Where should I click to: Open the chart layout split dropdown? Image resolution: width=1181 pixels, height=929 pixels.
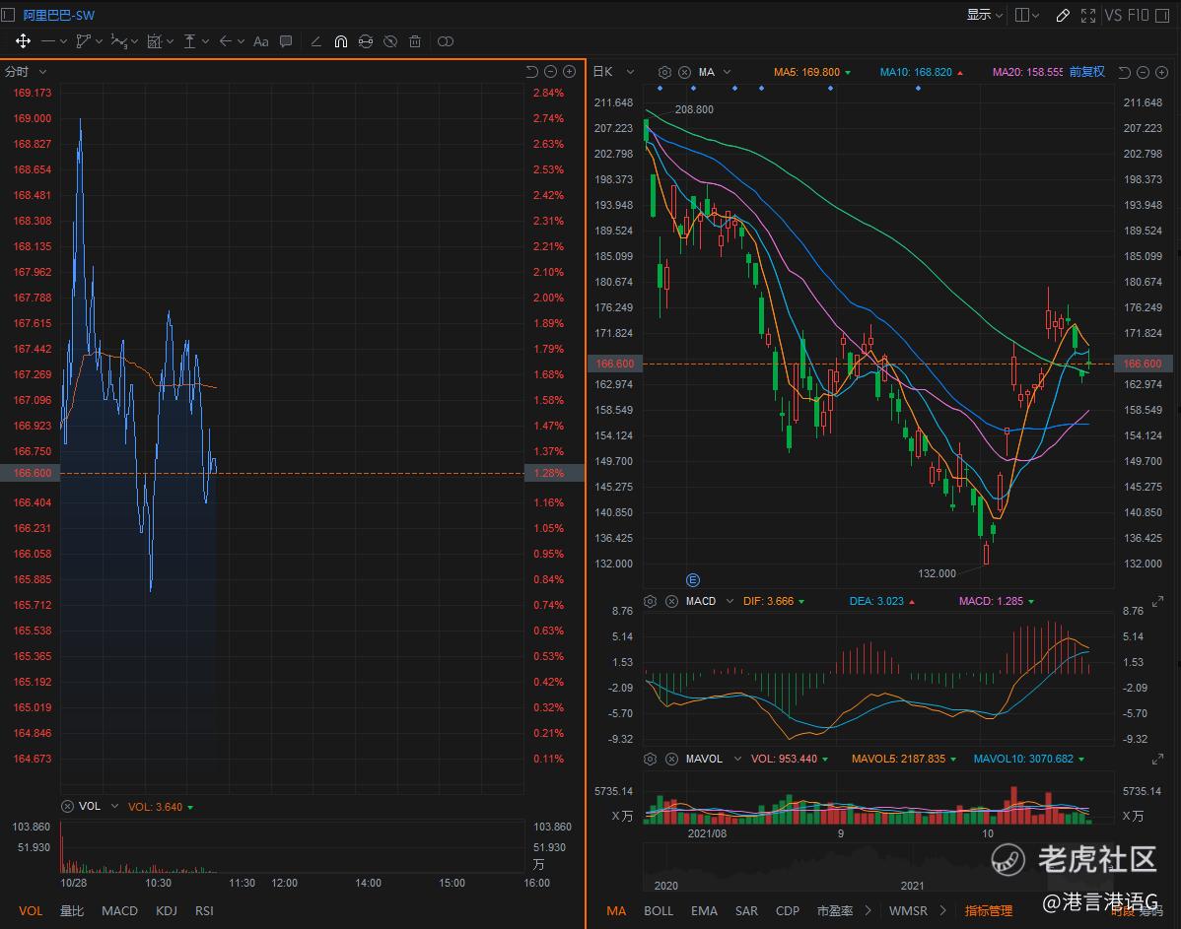click(1026, 15)
